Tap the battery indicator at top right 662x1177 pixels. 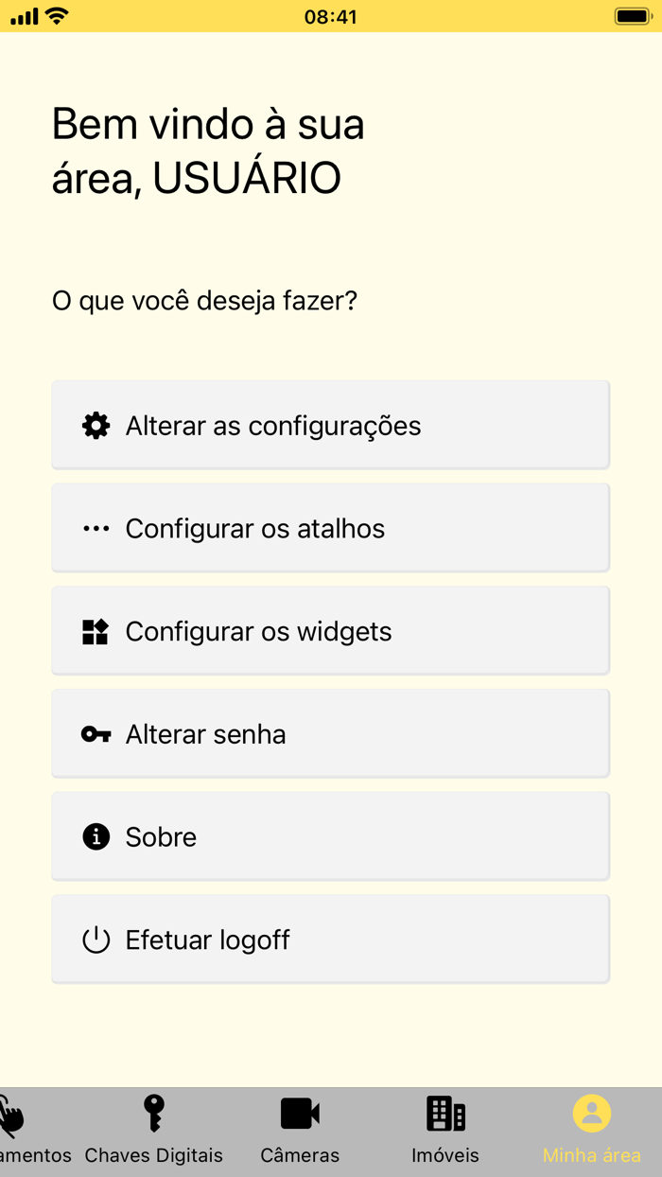pos(632,15)
